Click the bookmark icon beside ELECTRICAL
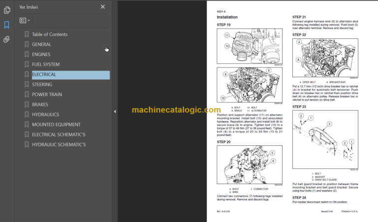Screen dimensions: 378x222 point(27,75)
